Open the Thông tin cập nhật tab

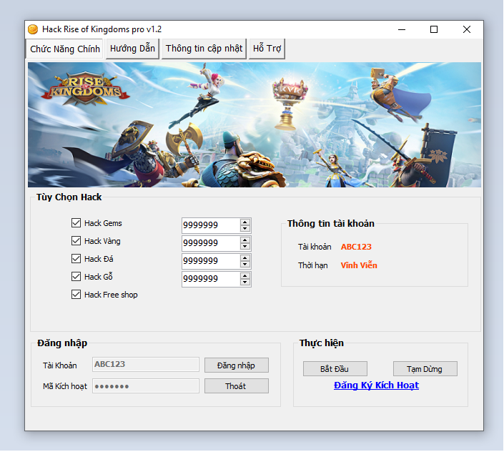pyautogui.click(x=204, y=49)
